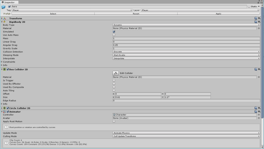
Task: Click Rigidbody 2D Material object picker circle
Action: (x=259, y=28)
